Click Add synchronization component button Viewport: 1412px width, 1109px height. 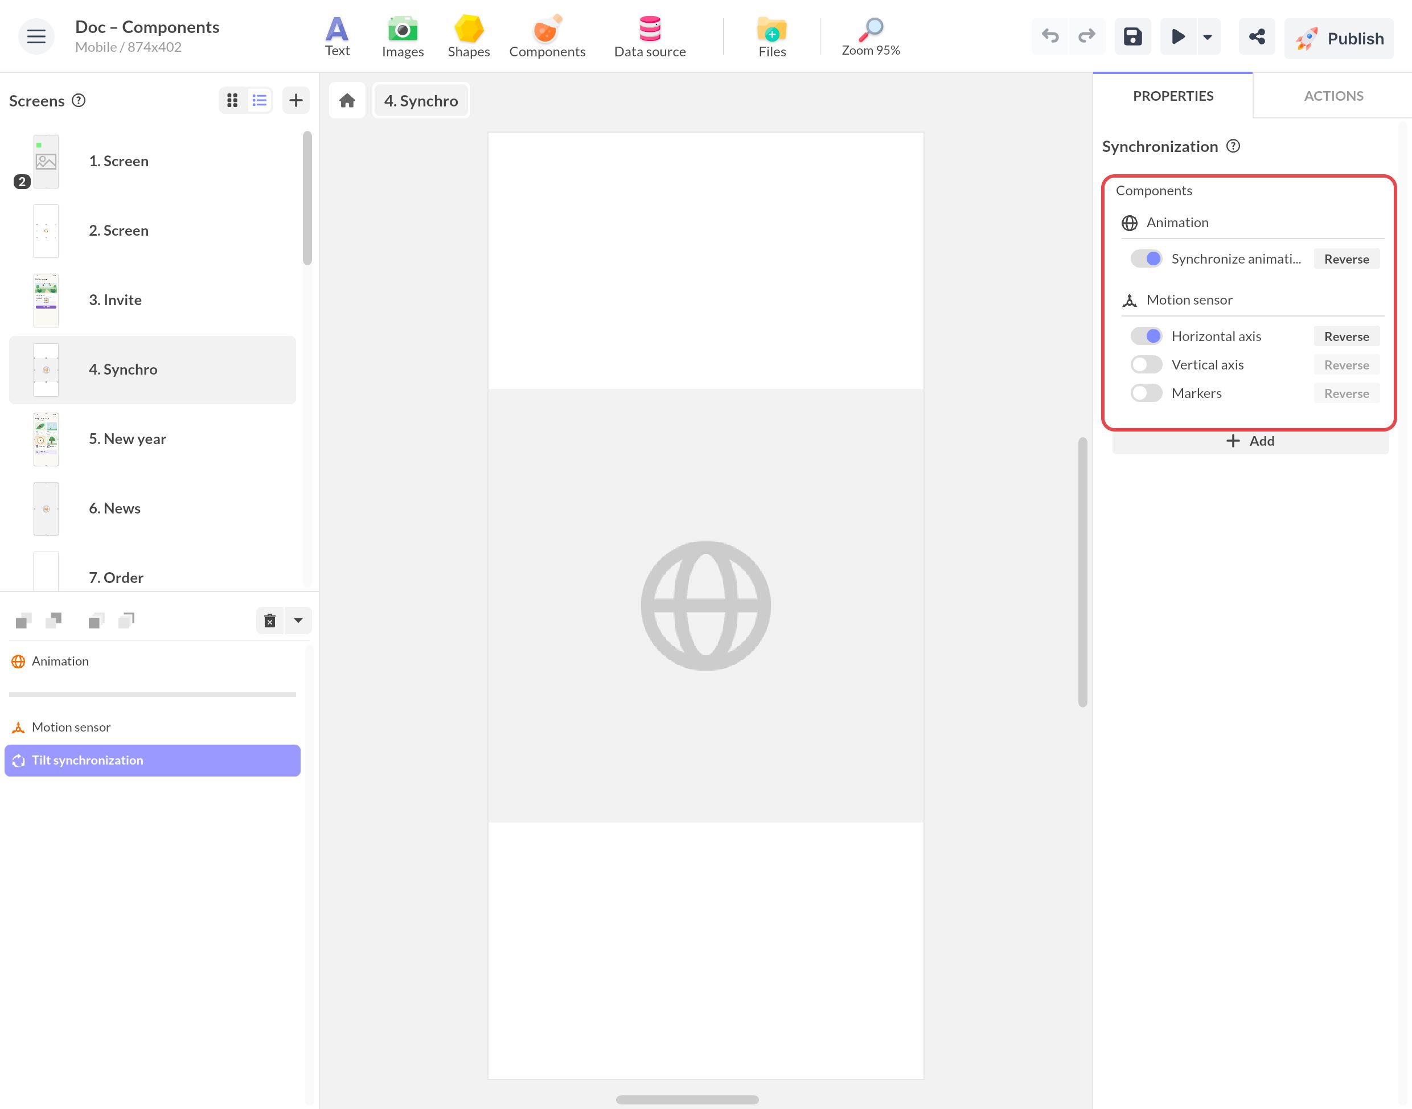1250,441
